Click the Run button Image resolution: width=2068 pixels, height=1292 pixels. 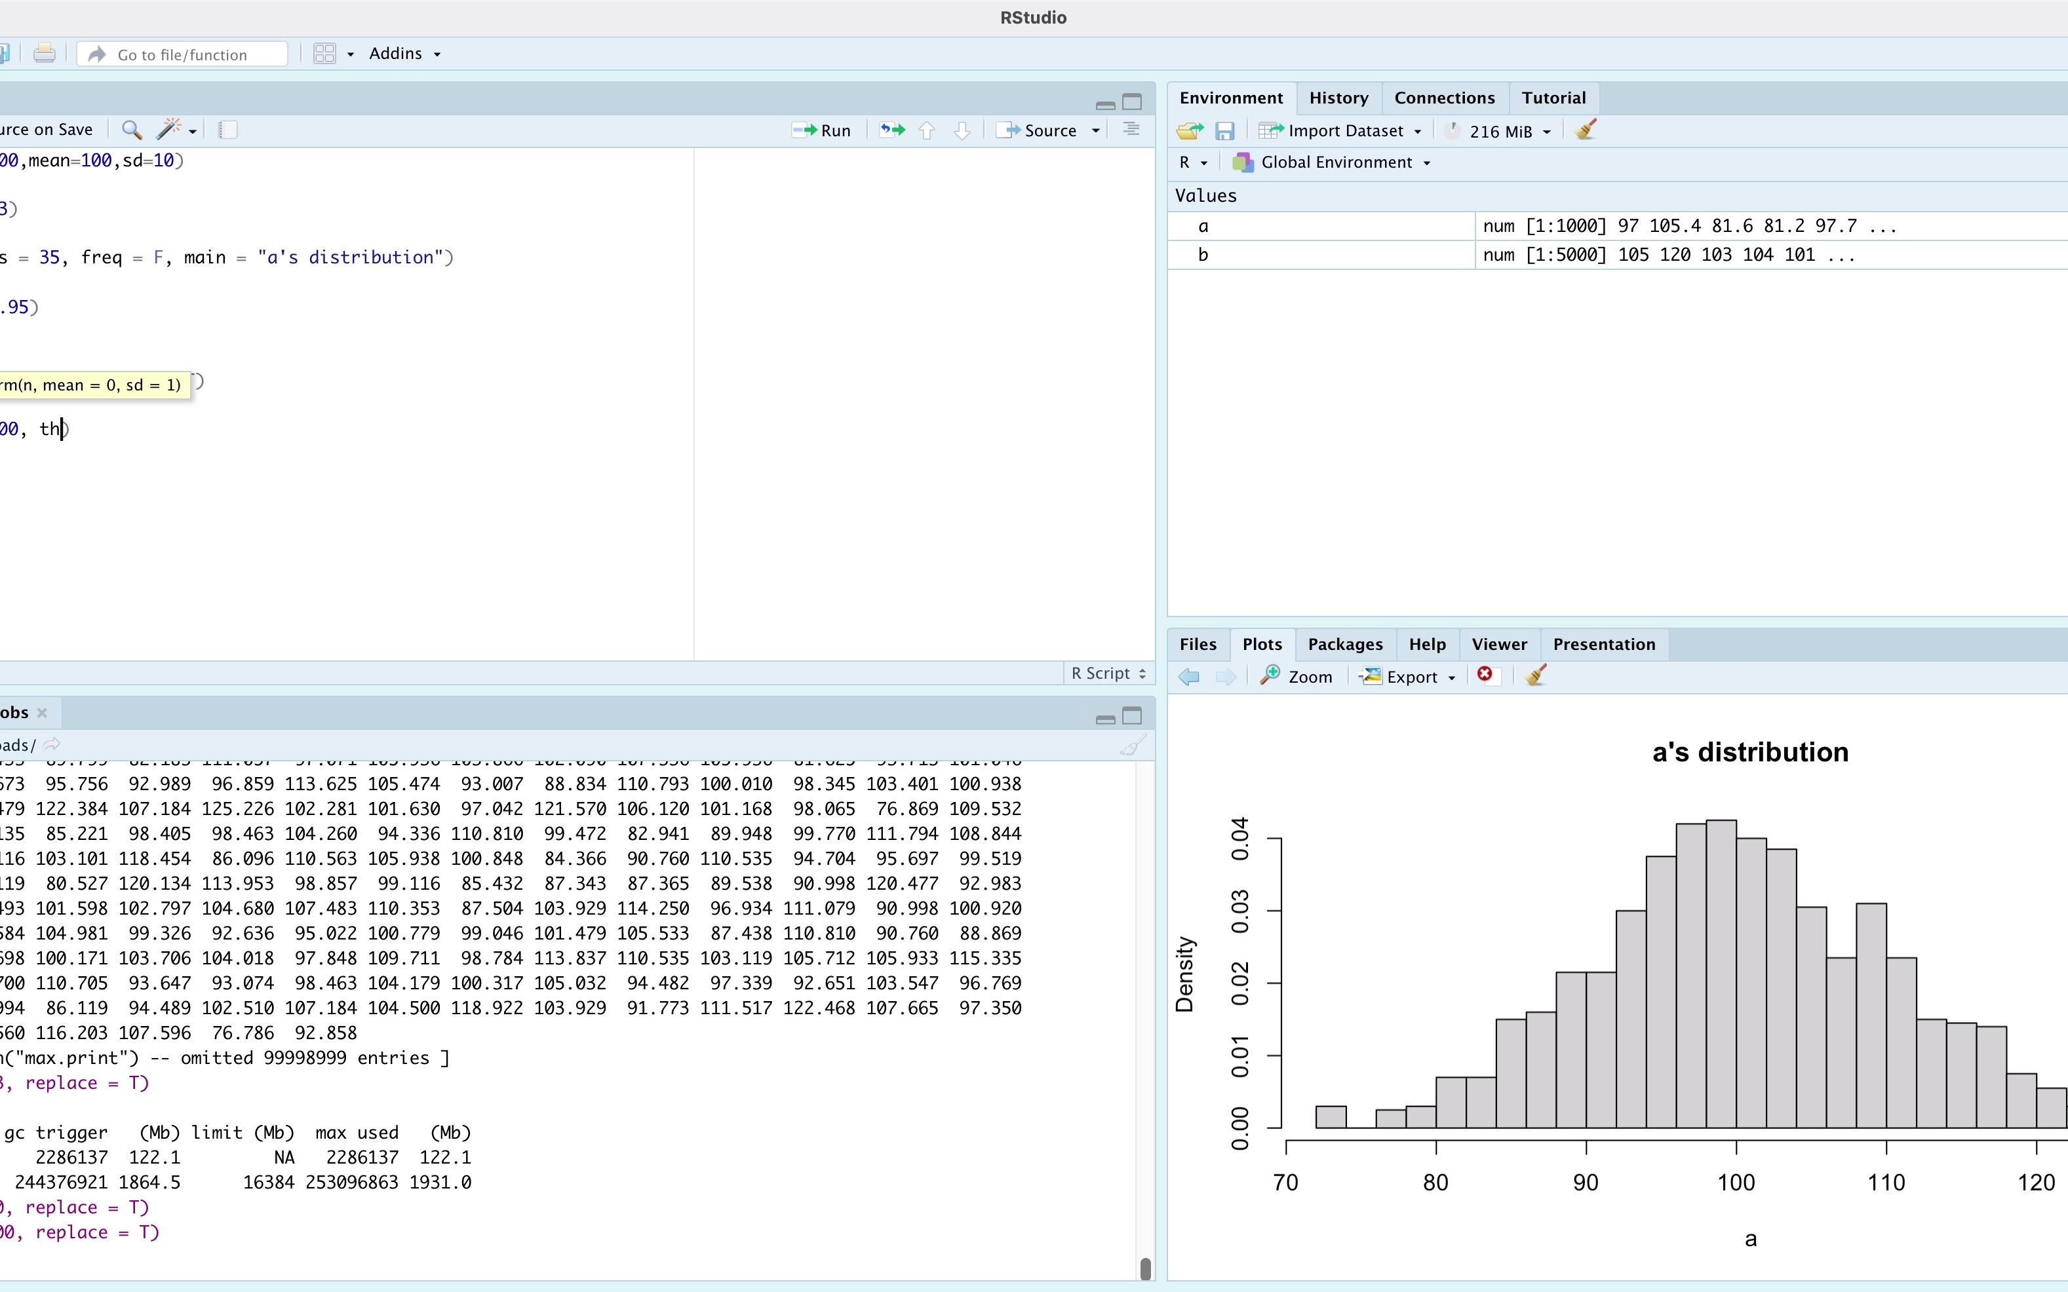pos(823,130)
